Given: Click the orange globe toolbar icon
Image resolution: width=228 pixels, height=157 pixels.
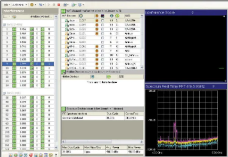Looking at the screenshot, I should point(32,5).
